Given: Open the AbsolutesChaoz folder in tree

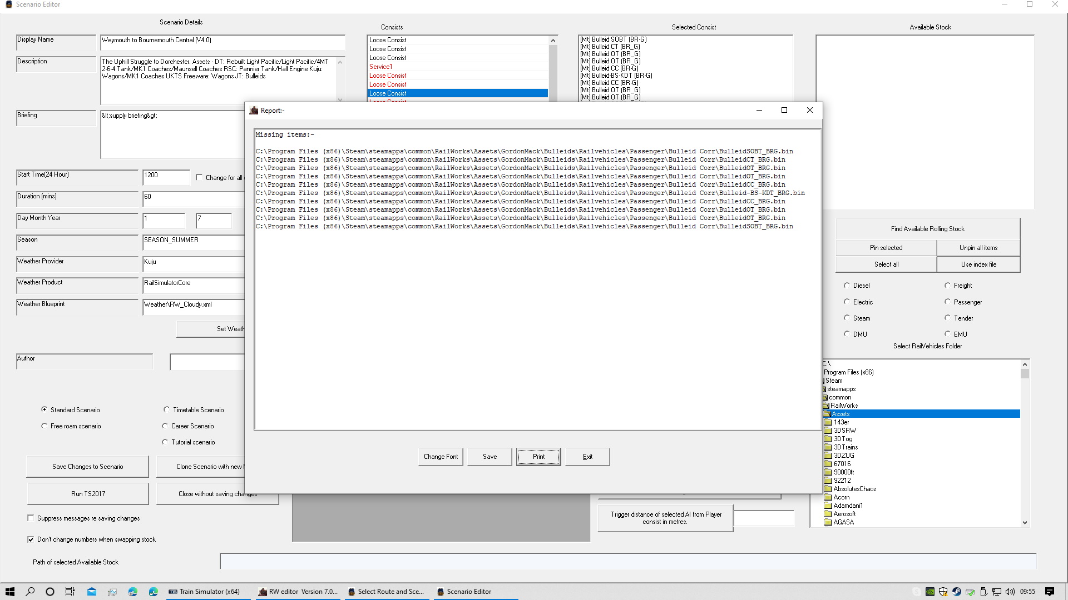Looking at the screenshot, I should click(x=854, y=489).
